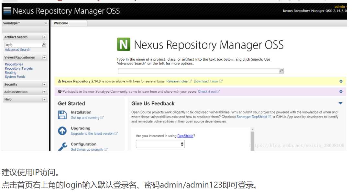The width and height of the screenshot is (352, 196).
Task: Expand the Help section
Action: coord(44,99)
